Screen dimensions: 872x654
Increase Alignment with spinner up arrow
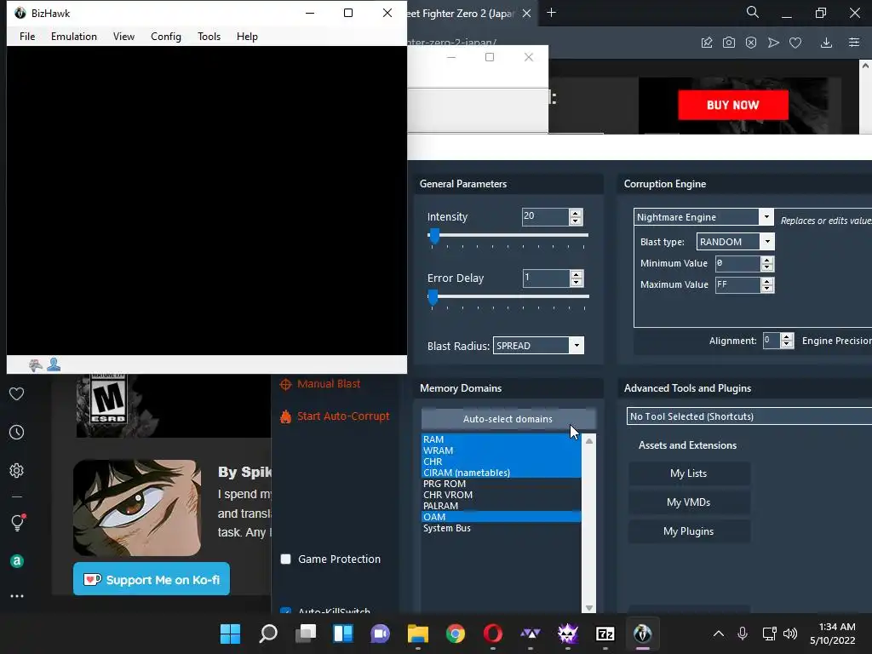[x=786, y=336]
